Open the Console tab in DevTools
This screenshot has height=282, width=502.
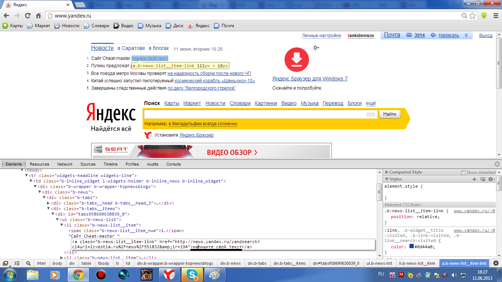pyautogui.click(x=173, y=164)
